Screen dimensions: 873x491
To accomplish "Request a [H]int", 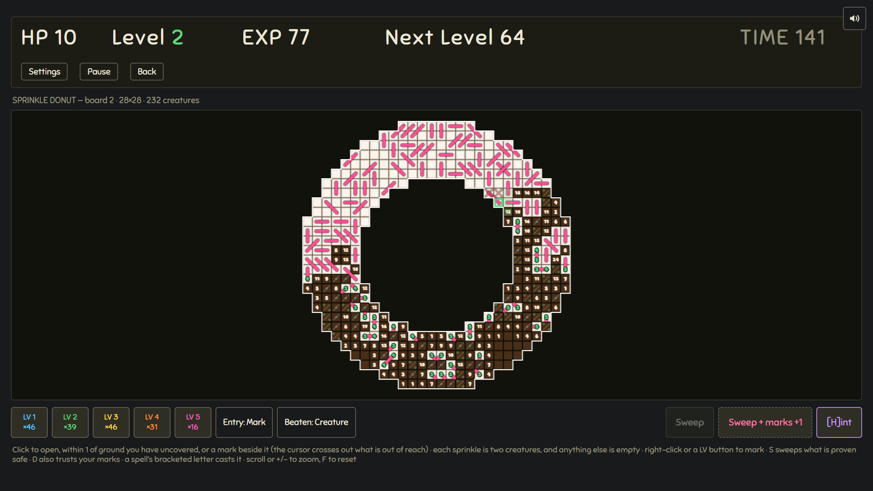I will tap(839, 422).
